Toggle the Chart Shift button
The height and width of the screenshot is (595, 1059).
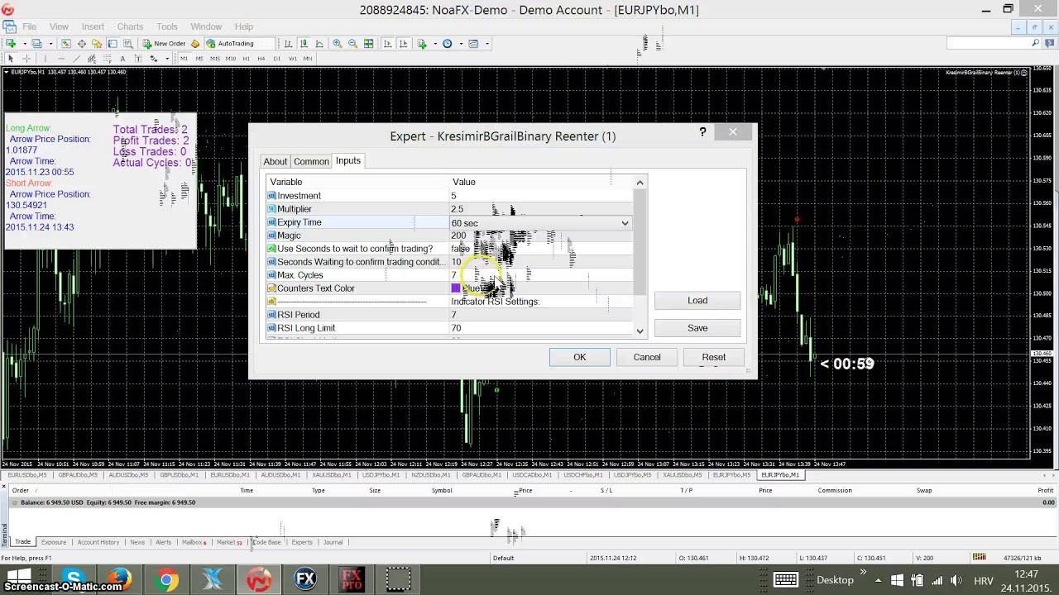point(403,43)
